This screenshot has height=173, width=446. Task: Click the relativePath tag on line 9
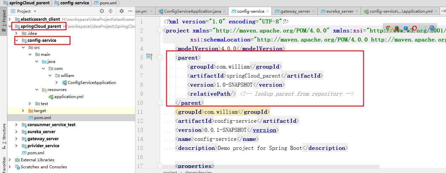[x=212, y=94]
